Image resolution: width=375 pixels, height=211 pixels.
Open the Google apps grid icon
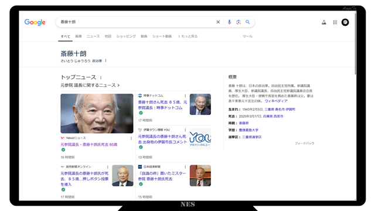click(x=335, y=22)
